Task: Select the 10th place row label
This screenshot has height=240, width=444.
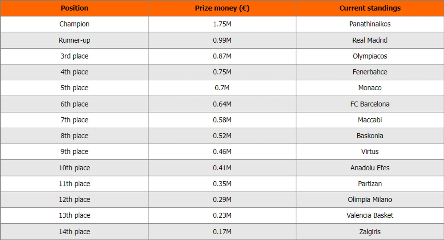Action: (75, 168)
